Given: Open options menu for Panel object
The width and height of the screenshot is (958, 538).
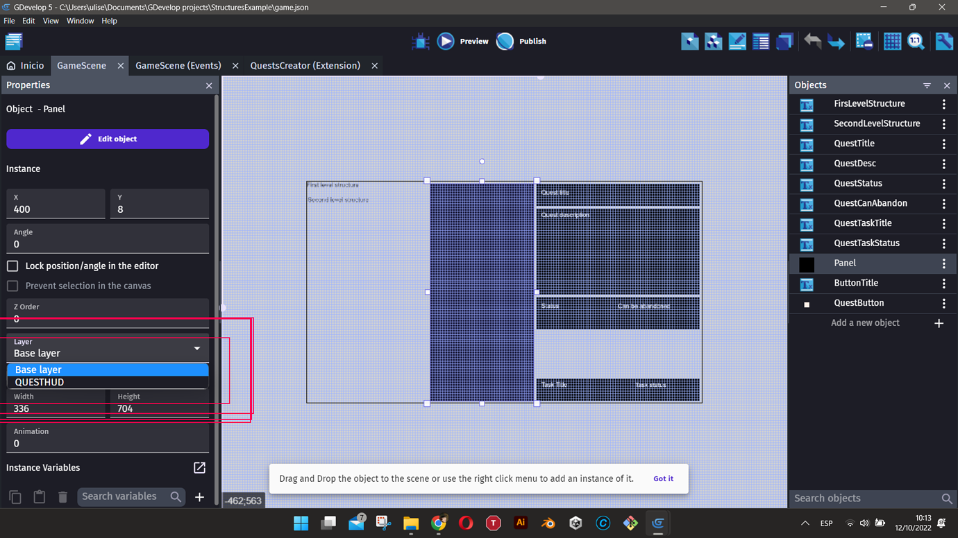Looking at the screenshot, I should tap(943, 263).
